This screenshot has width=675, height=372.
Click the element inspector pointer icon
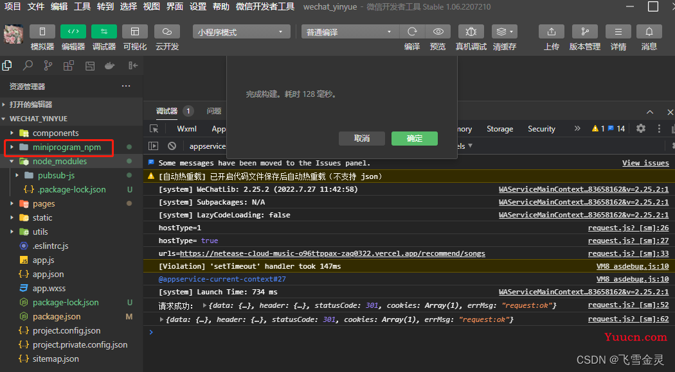[154, 129]
